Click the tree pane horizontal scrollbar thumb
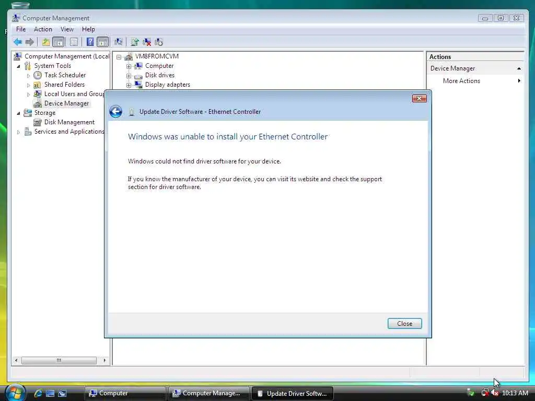Screen dimensions: 535x401 point(59,360)
